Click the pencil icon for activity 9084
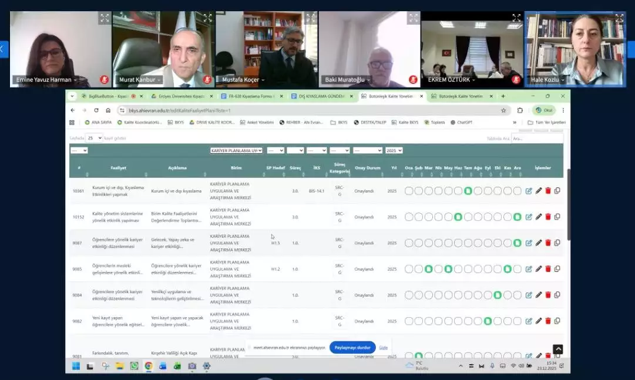The width and height of the screenshot is (635, 380). click(x=539, y=295)
